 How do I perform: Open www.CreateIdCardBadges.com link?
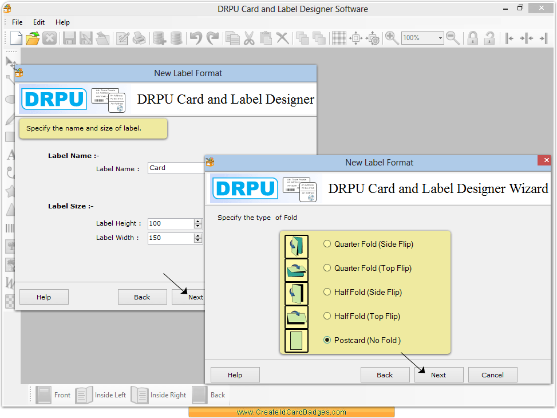point(291,412)
